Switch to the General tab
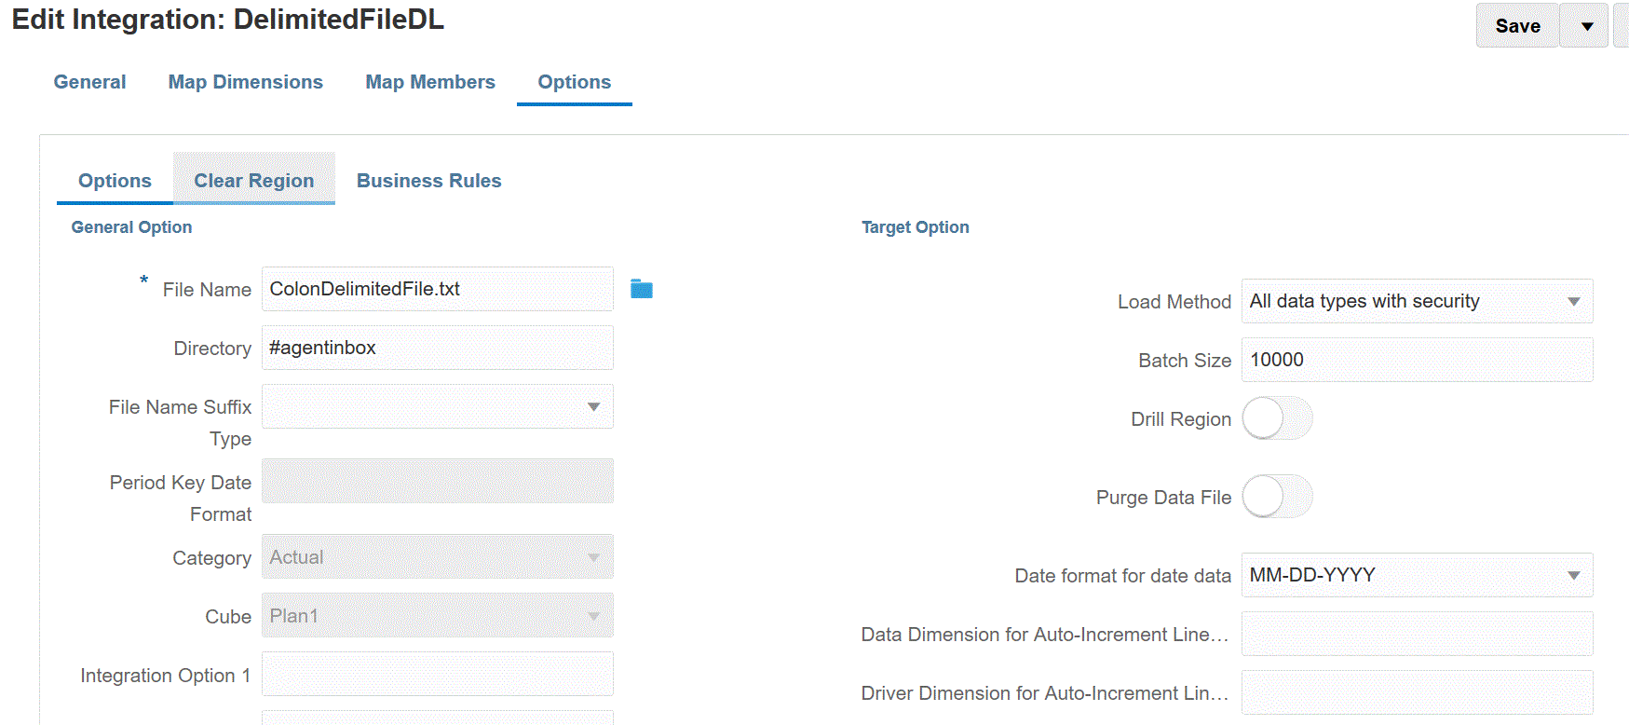This screenshot has height=725, width=1629. pyautogui.click(x=89, y=82)
